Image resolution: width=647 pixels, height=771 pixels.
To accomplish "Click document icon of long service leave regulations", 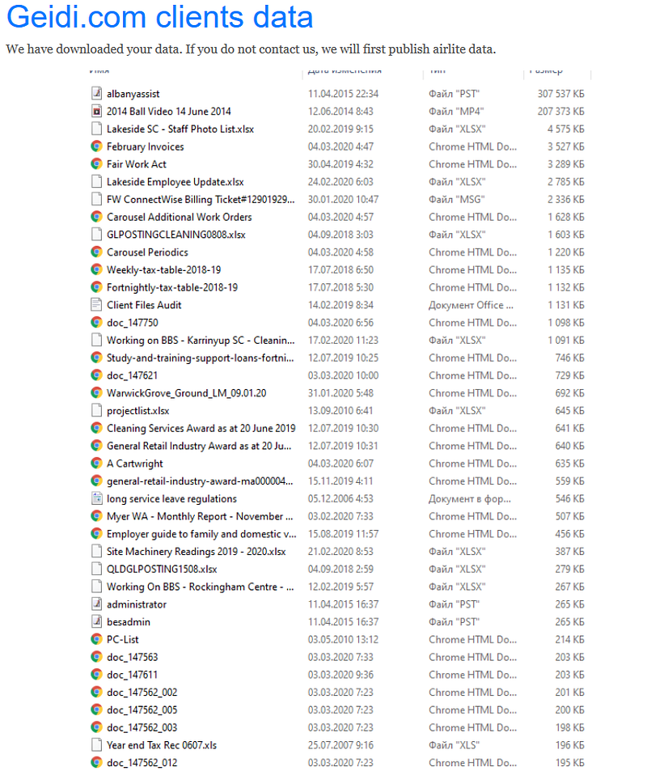I will (97, 498).
